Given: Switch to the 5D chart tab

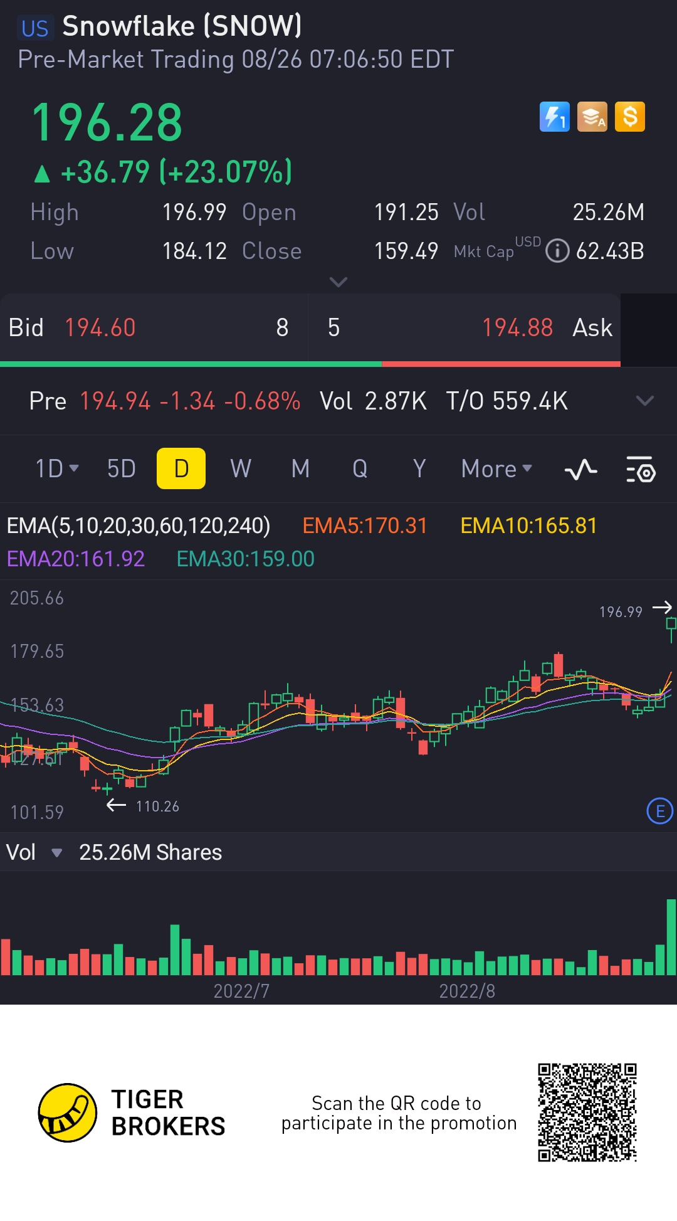Looking at the screenshot, I should [122, 468].
